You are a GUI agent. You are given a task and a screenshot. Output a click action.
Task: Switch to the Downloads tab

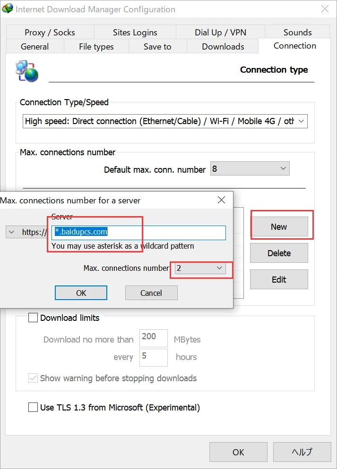pos(223,47)
